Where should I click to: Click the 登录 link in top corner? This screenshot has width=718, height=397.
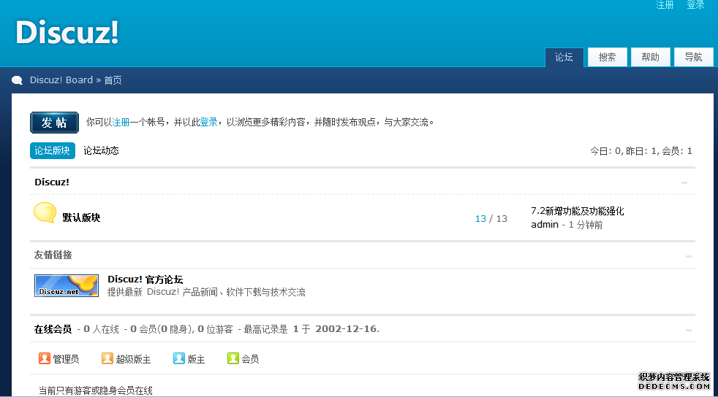pos(695,5)
